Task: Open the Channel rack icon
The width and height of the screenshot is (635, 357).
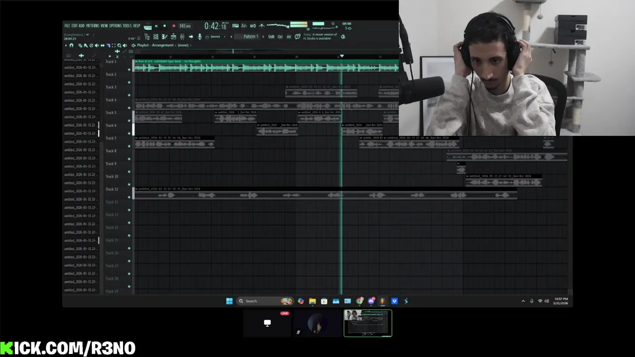Action: (156, 37)
